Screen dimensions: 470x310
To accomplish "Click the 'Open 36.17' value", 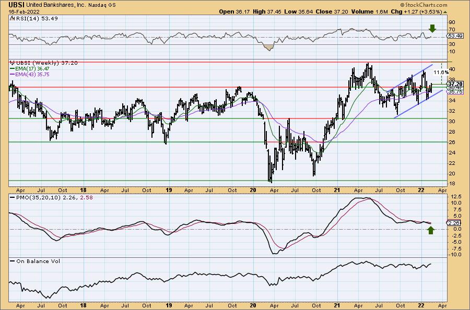I will tap(234, 11).
